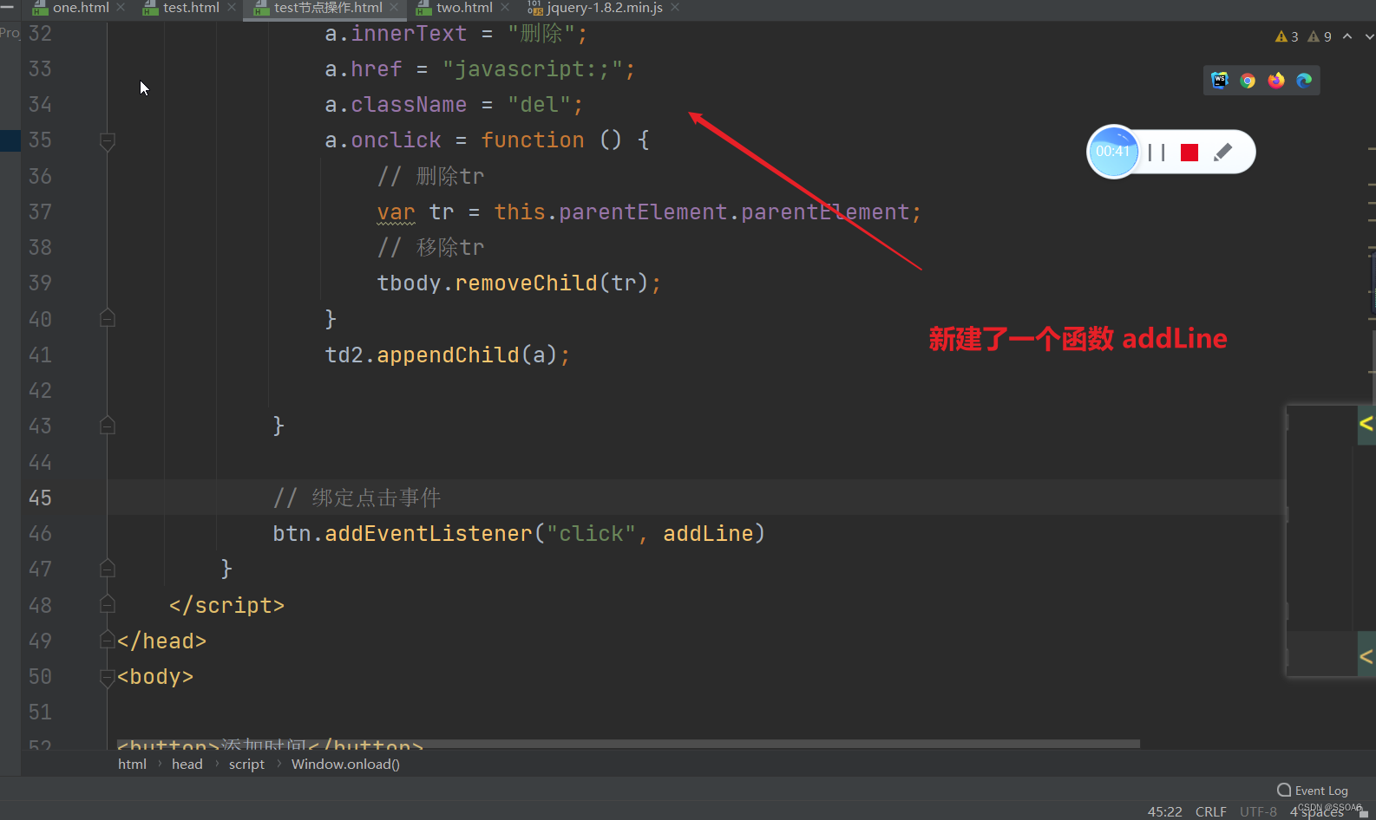Go to next highlighted error arrow
This screenshot has width=1376, height=820.
(1369, 36)
